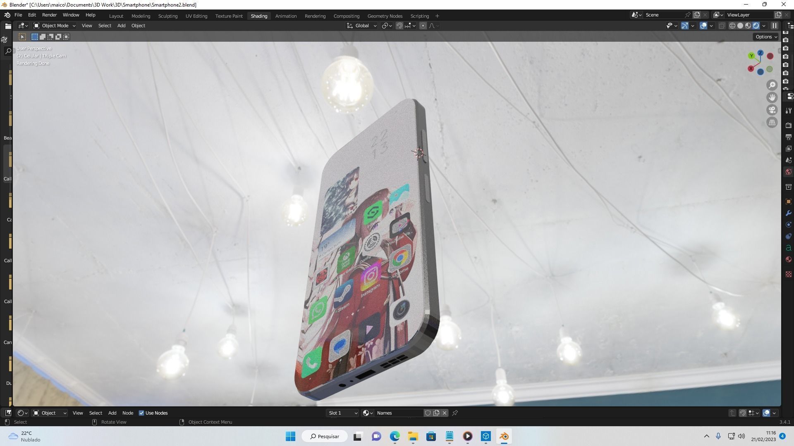The image size is (794, 446).
Task: Switch viewport to solid shading
Action: [740, 26]
